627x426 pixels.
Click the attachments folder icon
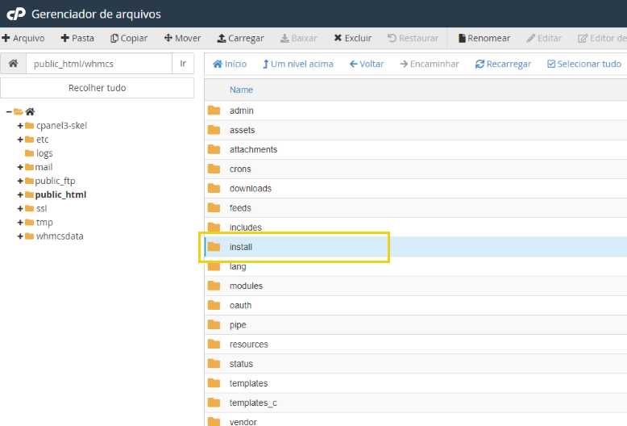tap(214, 149)
